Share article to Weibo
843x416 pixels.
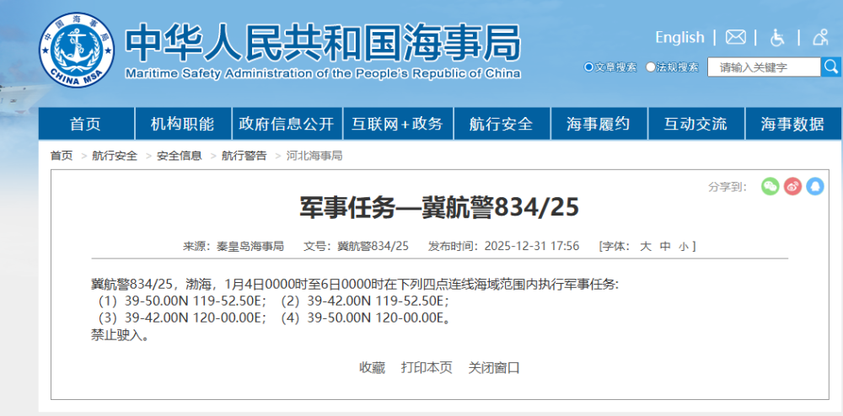[x=792, y=187]
